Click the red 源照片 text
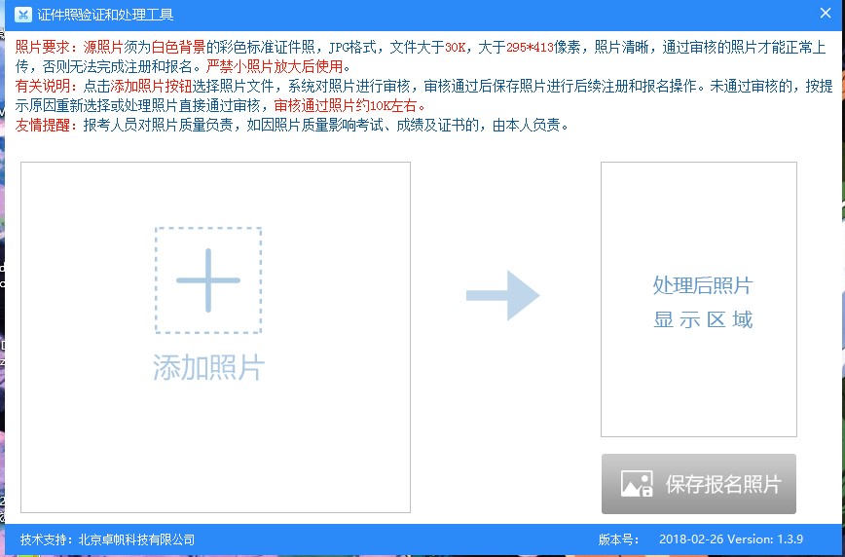This screenshot has height=557, width=845. point(103,48)
